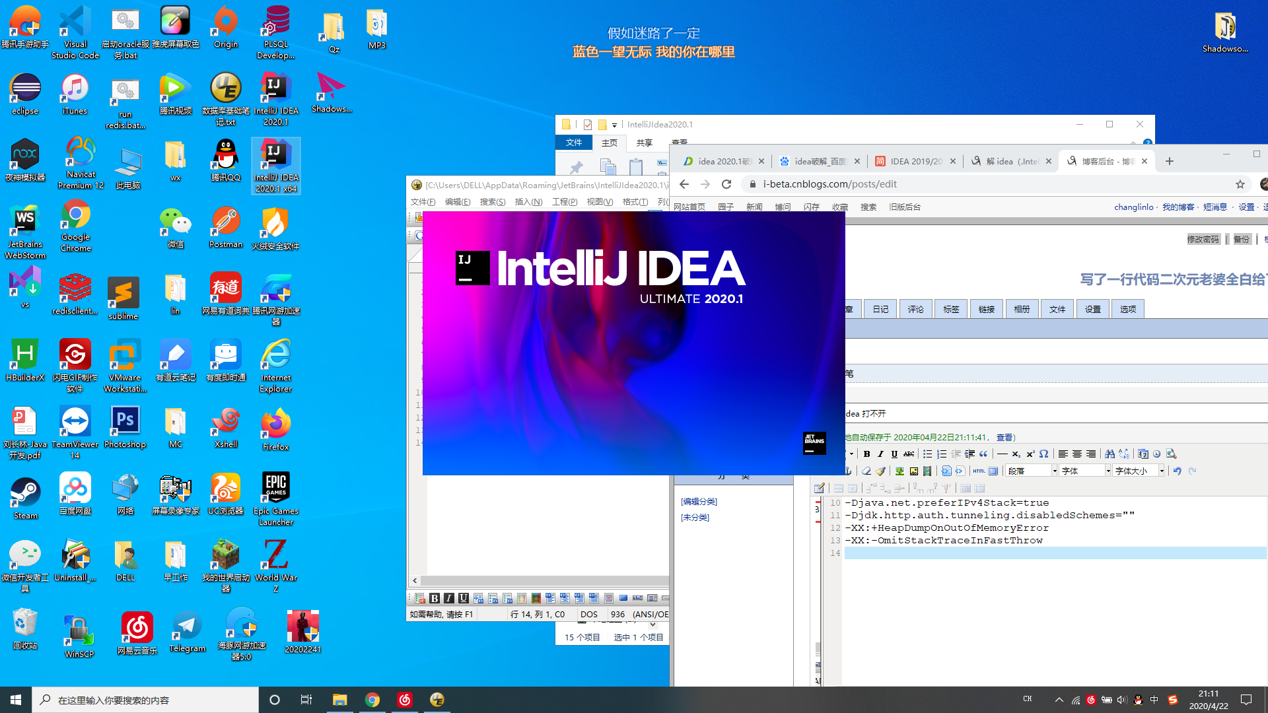Screen dimensions: 1268x713
Task: Open 视图(V) menu in EditPlus
Action: coord(600,202)
